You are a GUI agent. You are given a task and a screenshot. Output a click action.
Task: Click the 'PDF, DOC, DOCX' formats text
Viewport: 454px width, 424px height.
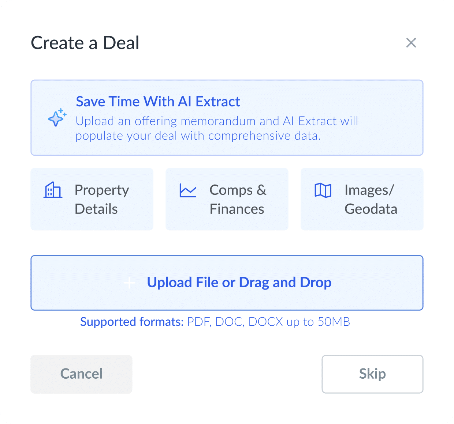(235, 322)
